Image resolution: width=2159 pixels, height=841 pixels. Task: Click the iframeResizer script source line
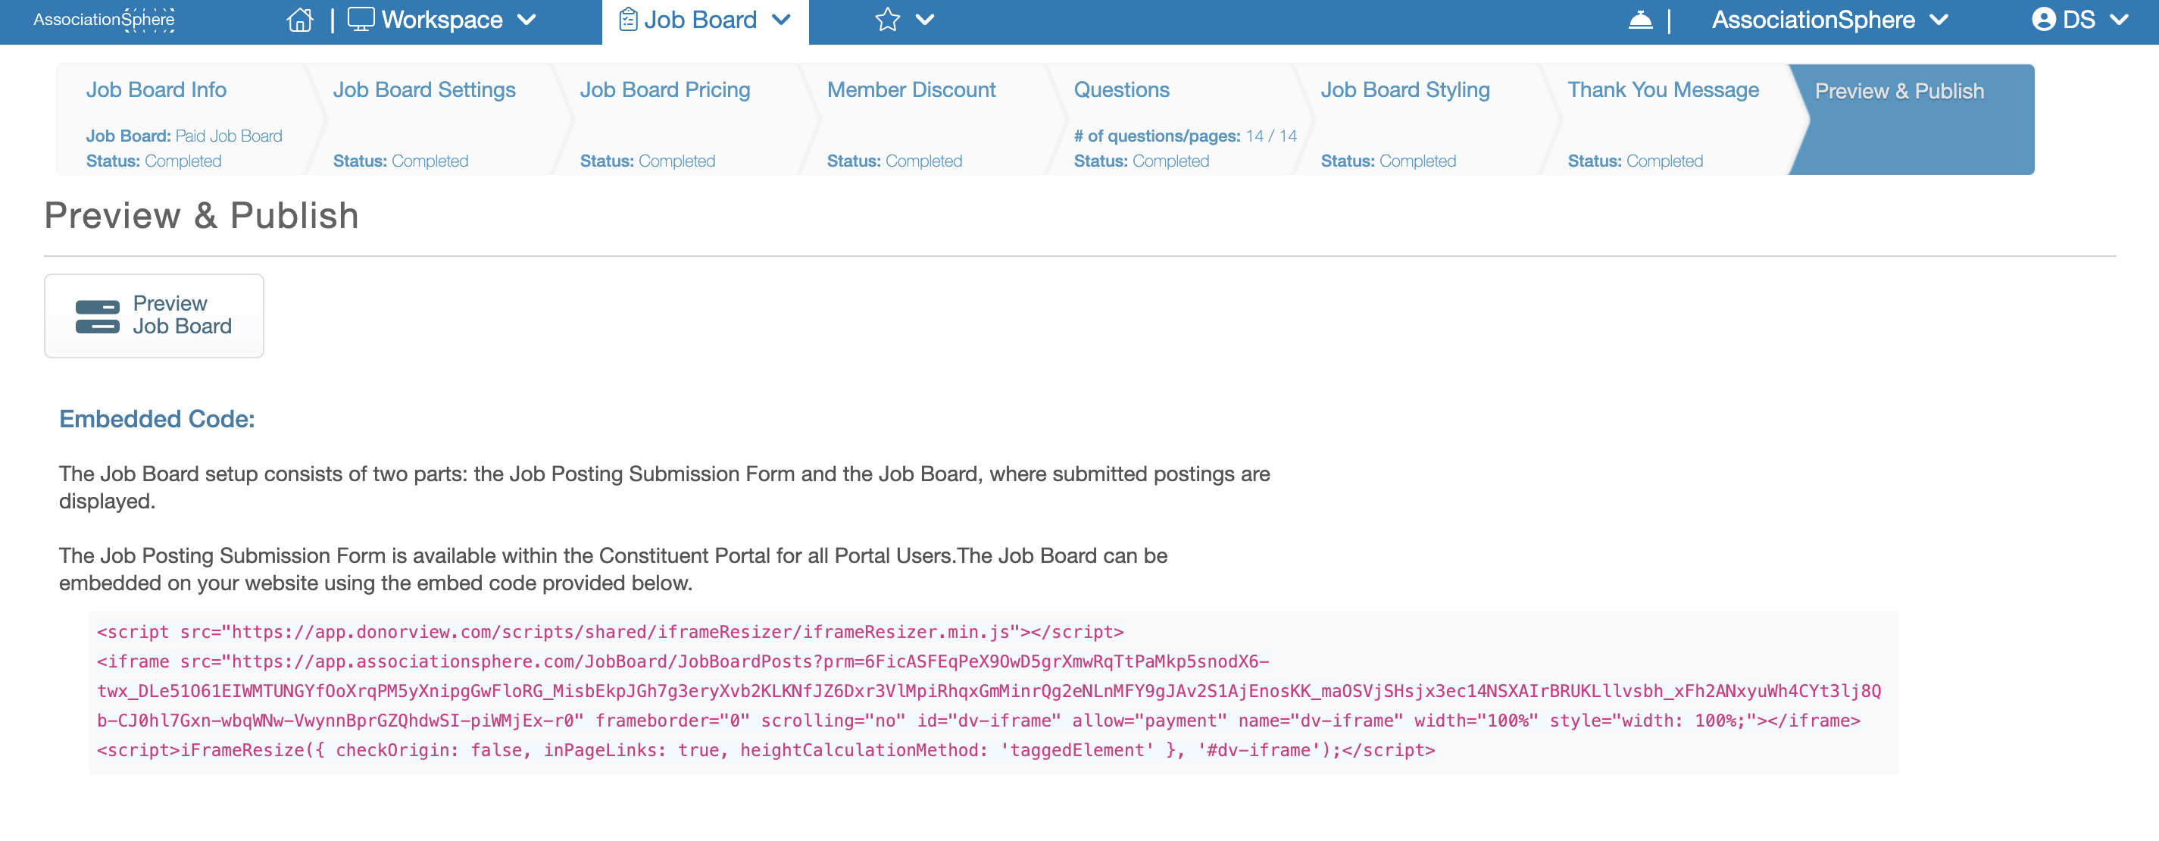(x=610, y=632)
